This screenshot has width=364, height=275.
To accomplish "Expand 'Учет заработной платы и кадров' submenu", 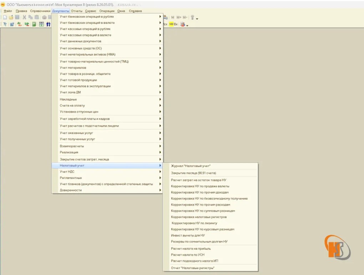I will (x=107, y=118).
